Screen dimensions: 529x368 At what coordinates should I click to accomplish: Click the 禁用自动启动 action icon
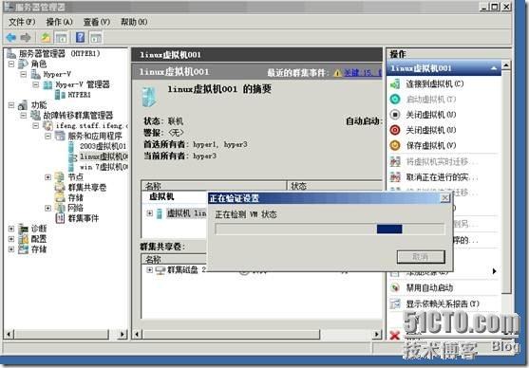click(x=395, y=287)
